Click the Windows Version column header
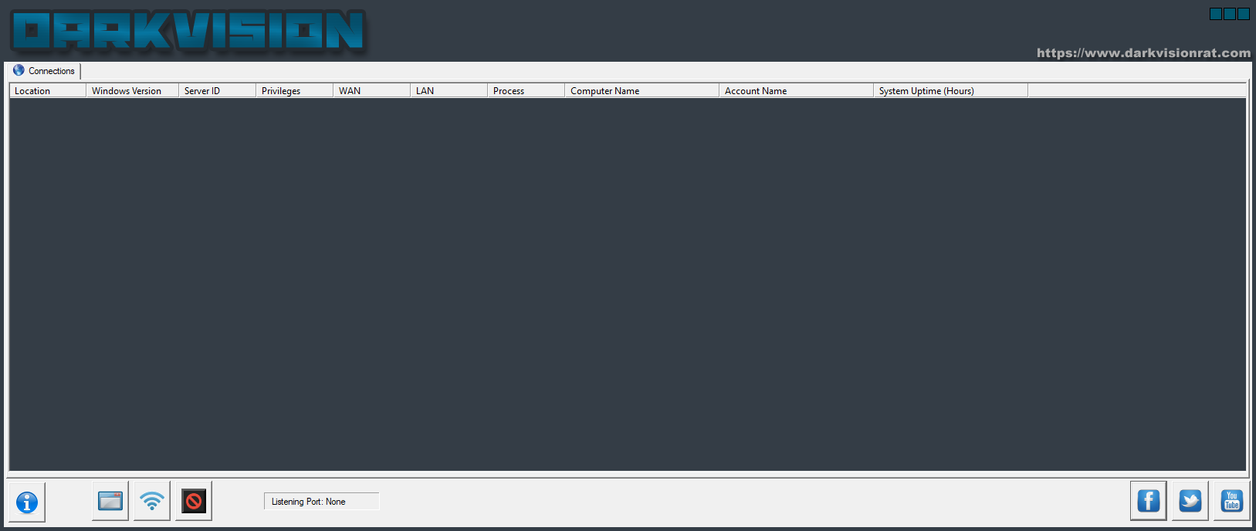Viewport: 1256px width, 531px height. pos(132,91)
